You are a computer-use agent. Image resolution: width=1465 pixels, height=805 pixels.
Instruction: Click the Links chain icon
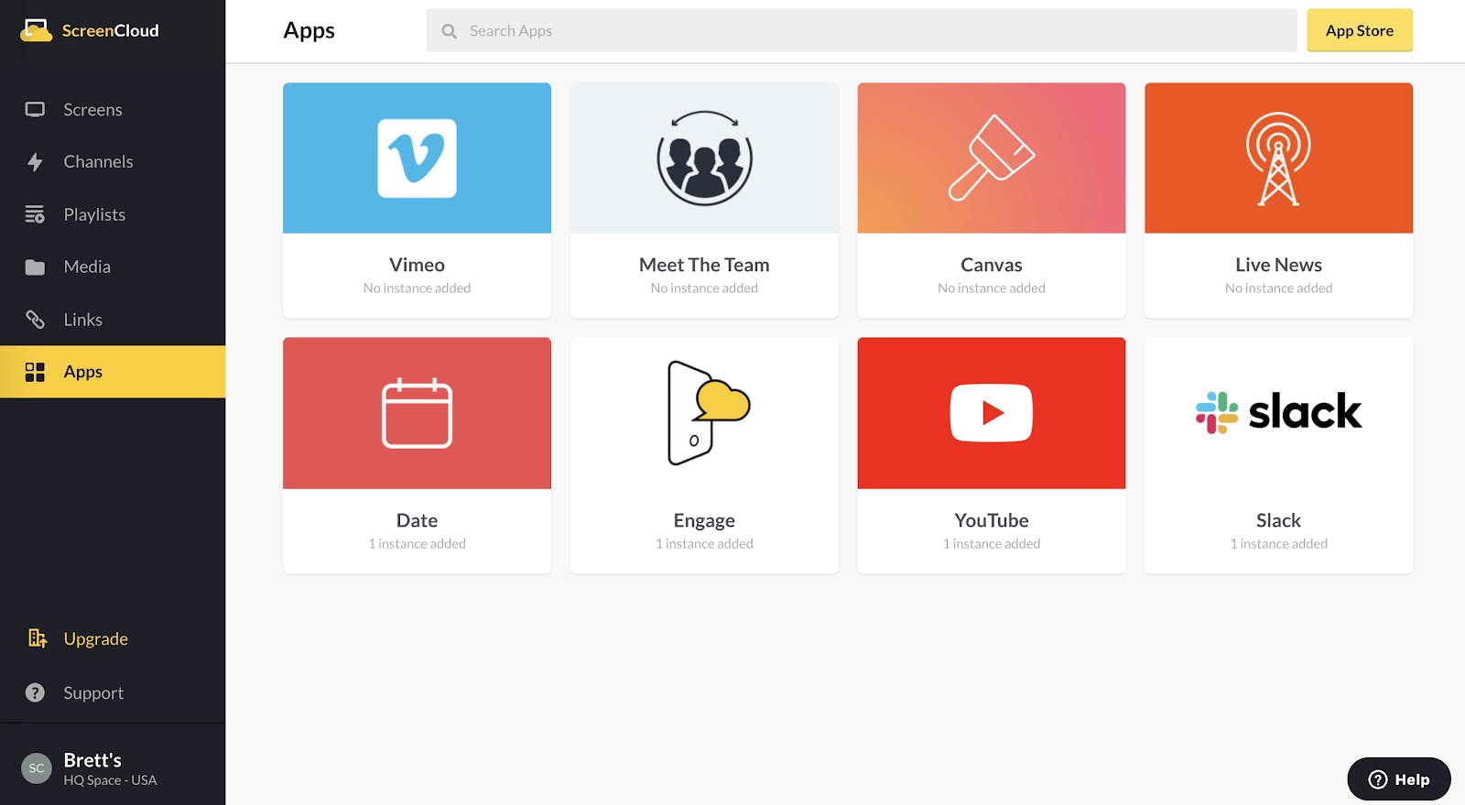[35, 320]
